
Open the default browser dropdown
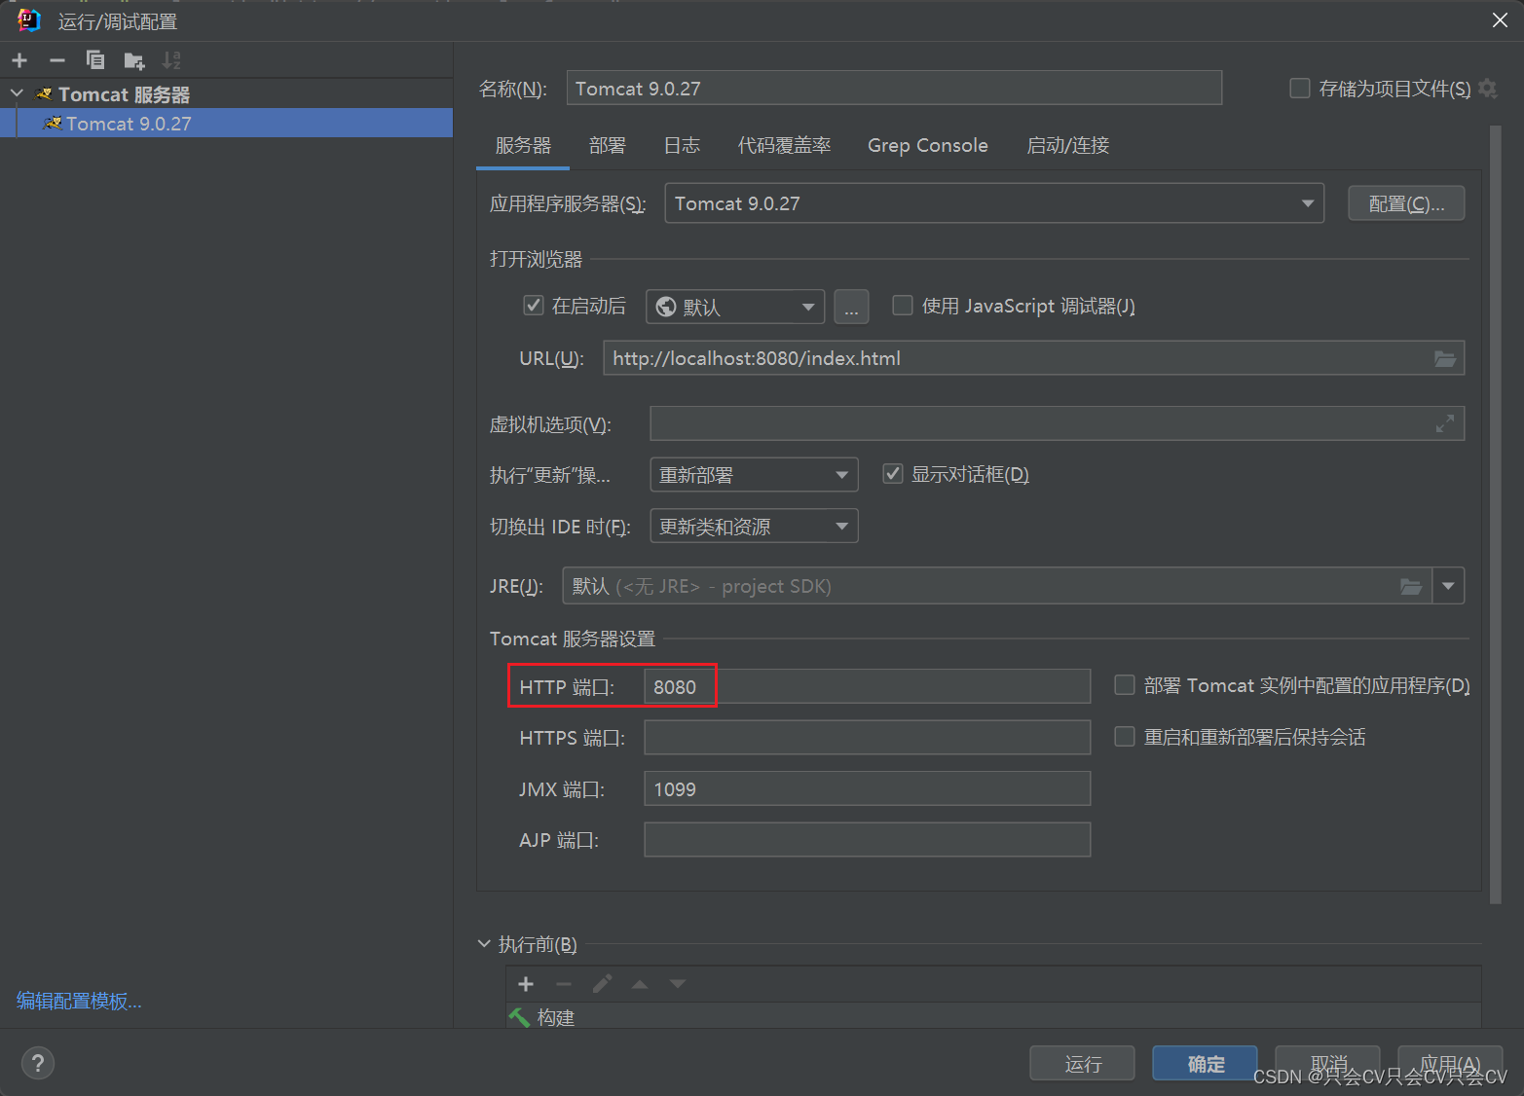735,307
